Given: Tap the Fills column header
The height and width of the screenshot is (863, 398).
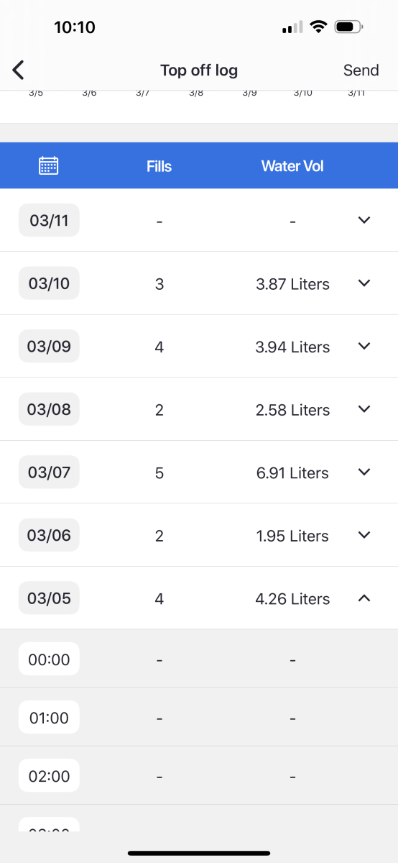Looking at the screenshot, I should click(x=159, y=166).
